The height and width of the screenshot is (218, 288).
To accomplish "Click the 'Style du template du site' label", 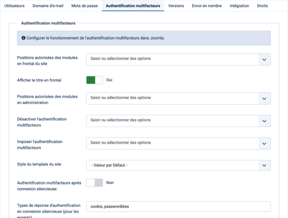I will click(39, 164).
